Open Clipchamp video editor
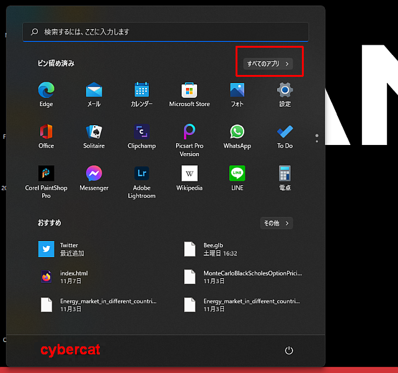The width and height of the screenshot is (398, 373). (141, 136)
